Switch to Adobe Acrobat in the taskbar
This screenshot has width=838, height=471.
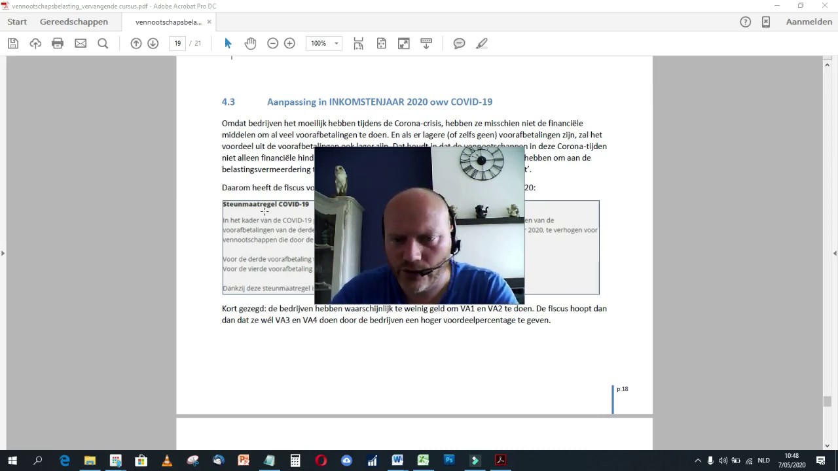500,461
